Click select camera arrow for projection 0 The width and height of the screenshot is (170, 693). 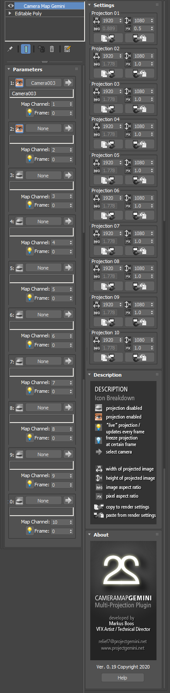pyautogui.click(x=68, y=500)
